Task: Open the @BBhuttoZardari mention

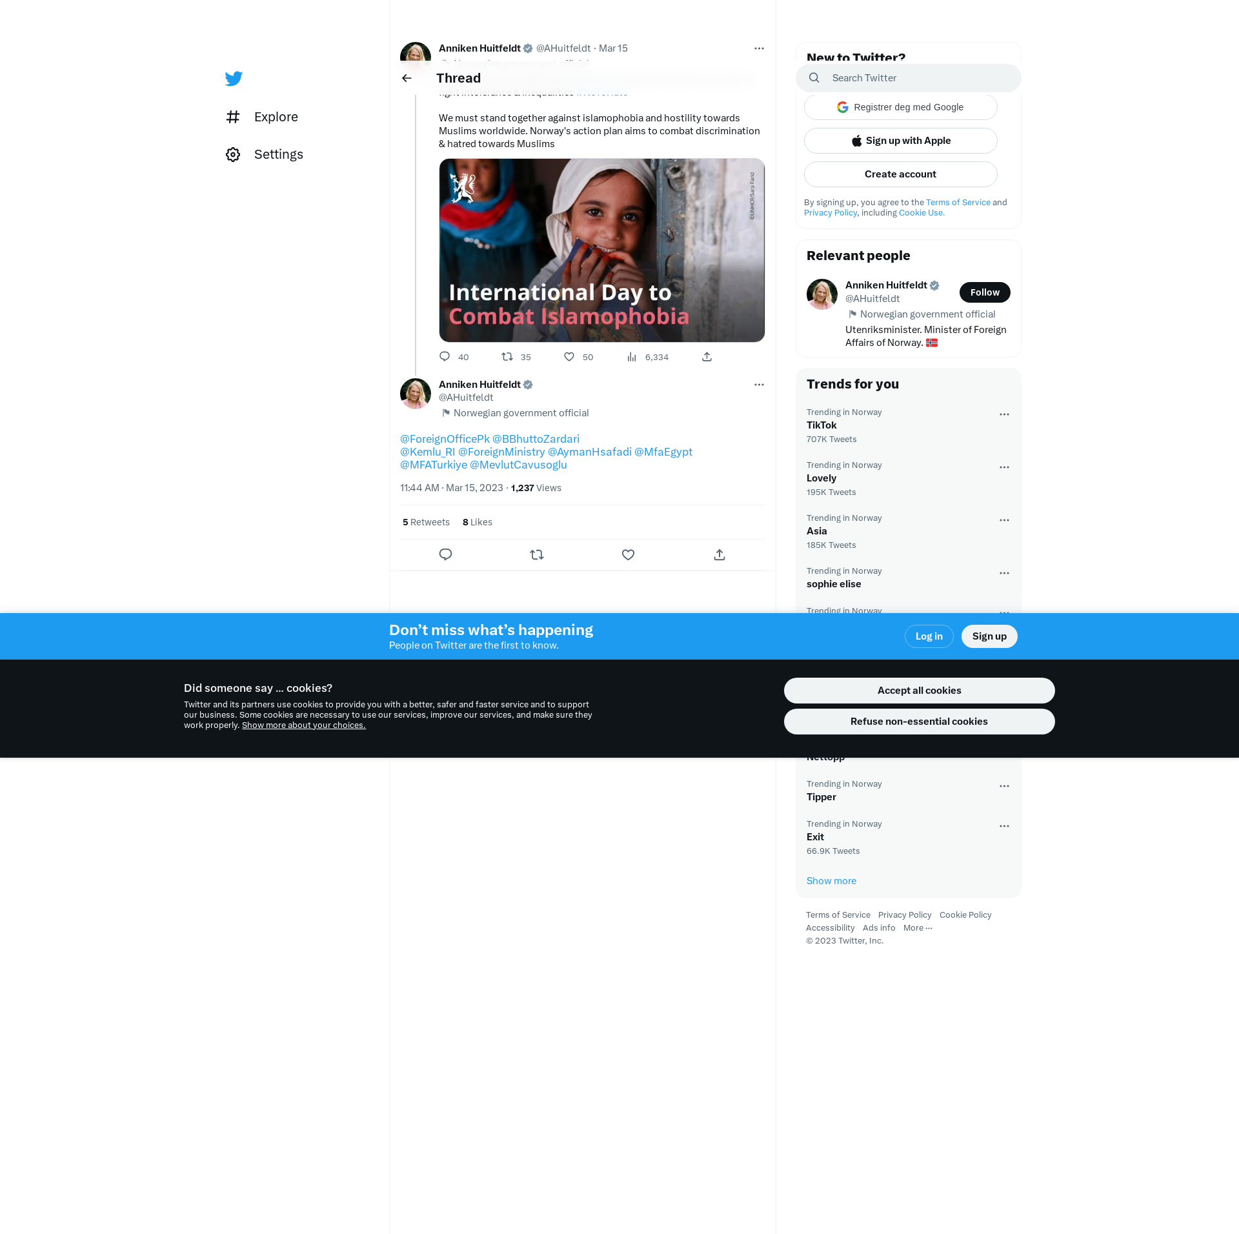Action: click(x=536, y=439)
